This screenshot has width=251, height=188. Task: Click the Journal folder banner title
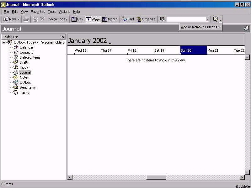[12, 29]
